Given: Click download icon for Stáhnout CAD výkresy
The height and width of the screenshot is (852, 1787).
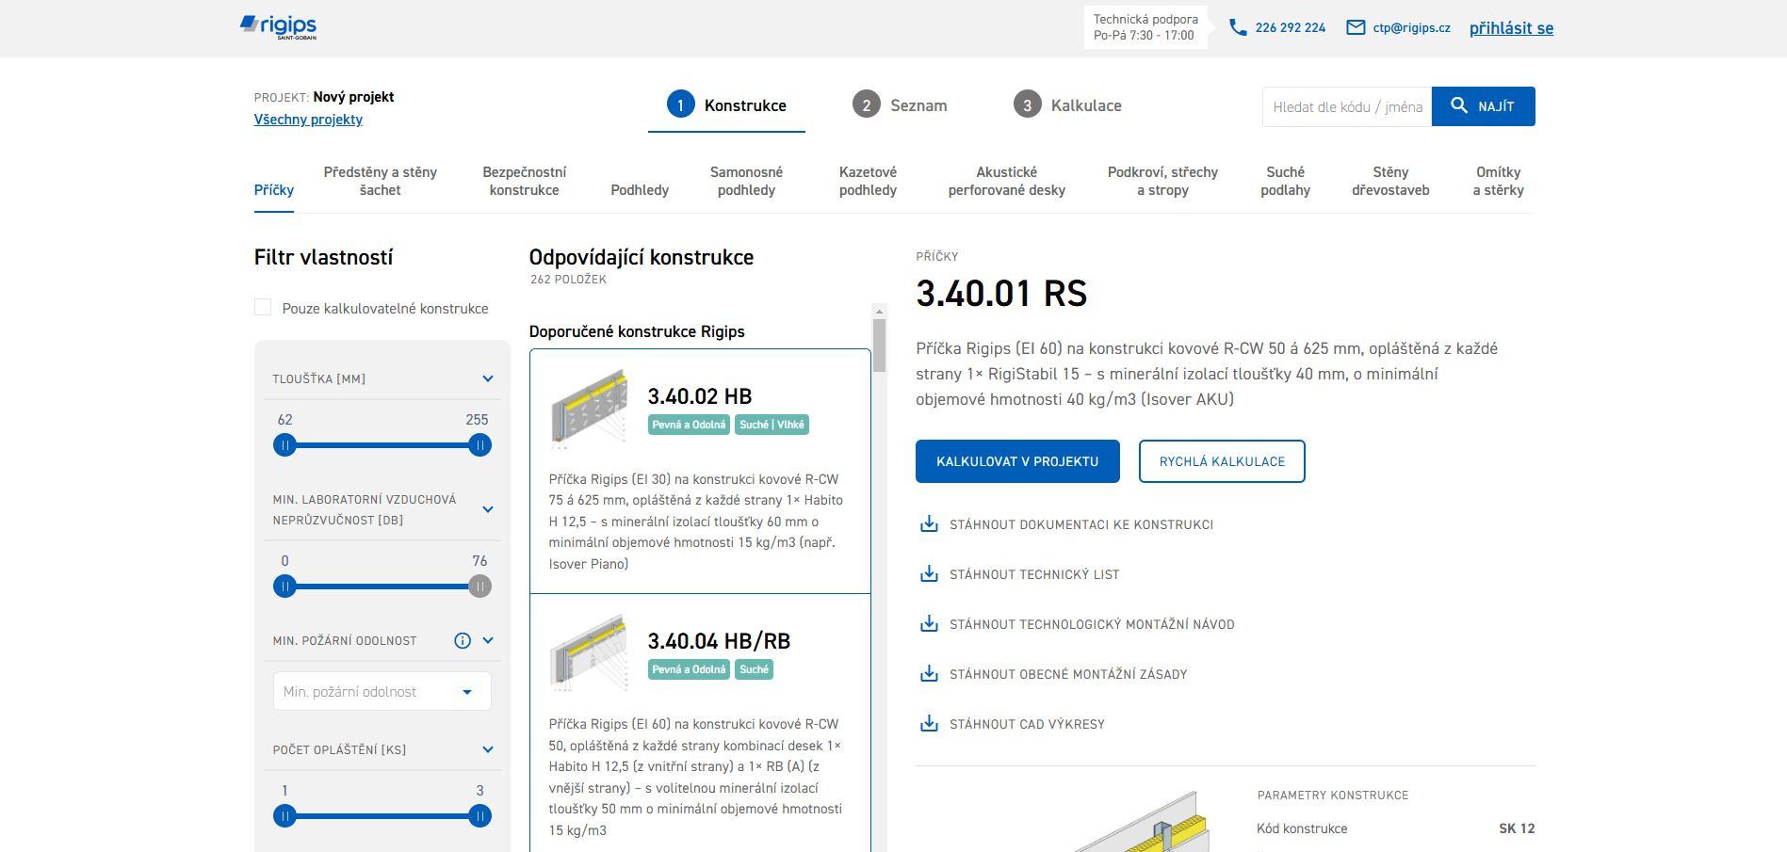Looking at the screenshot, I should click(929, 724).
